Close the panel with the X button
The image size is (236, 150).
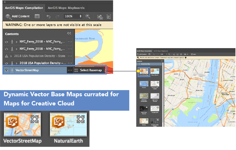coord(5,2)
